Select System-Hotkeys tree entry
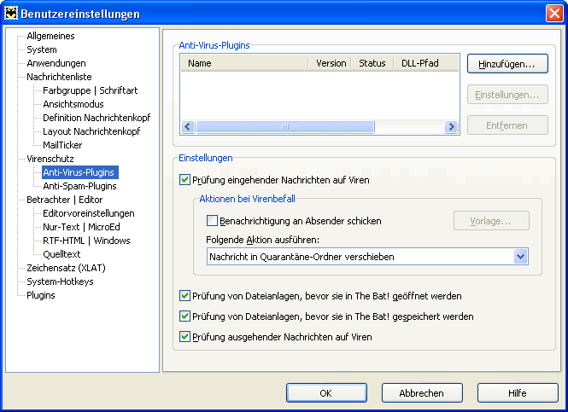 pos(60,281)
